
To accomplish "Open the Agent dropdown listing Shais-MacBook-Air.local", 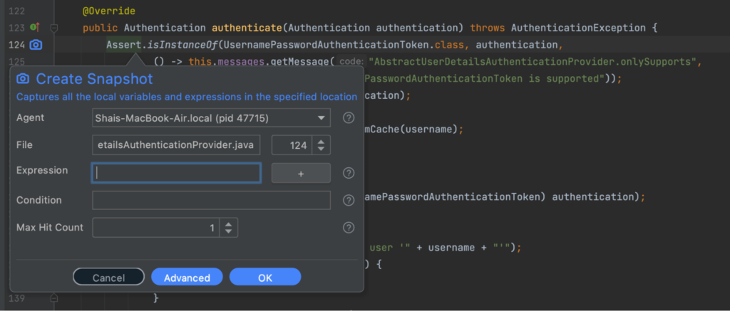I will (x=211, y=117).
